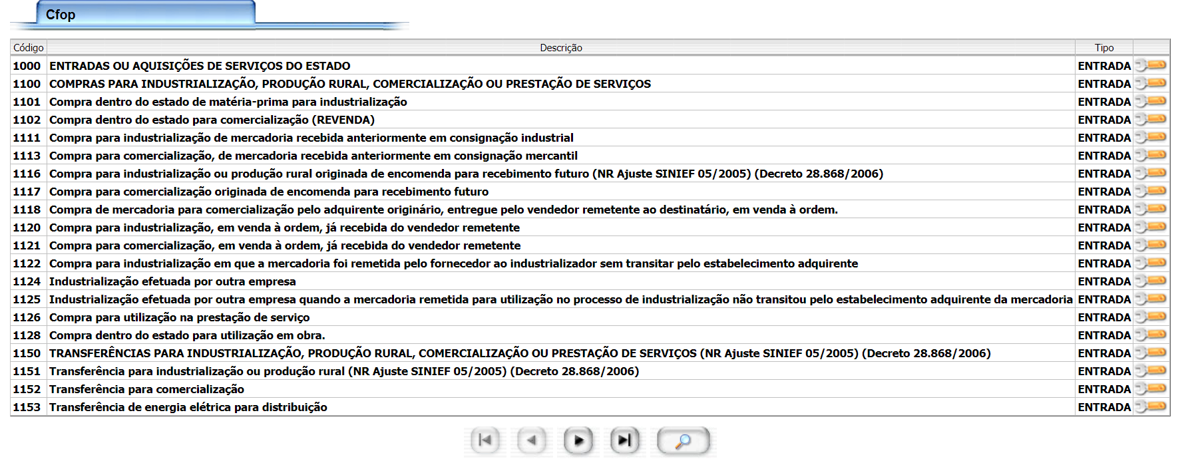Click the Descrição column header
This screenshot has height=465, width=1192.
560,48
